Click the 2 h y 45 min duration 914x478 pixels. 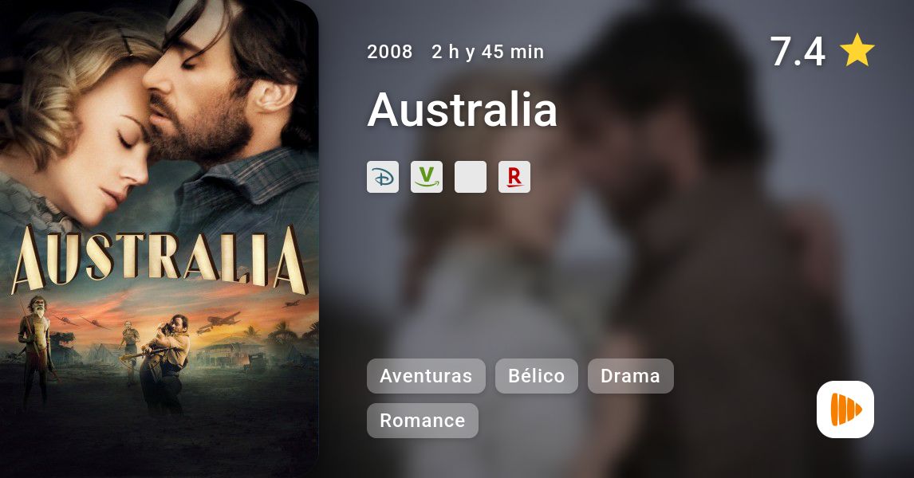[x=488, y=52]
